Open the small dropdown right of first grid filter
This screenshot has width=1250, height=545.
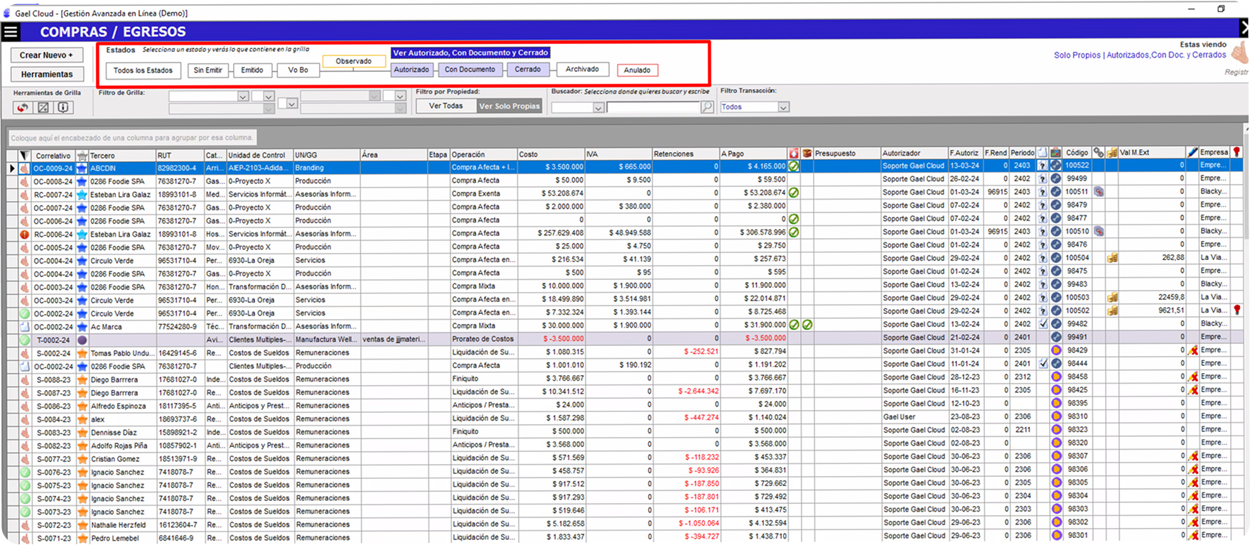pyautogui.click(x=264, y=97)
